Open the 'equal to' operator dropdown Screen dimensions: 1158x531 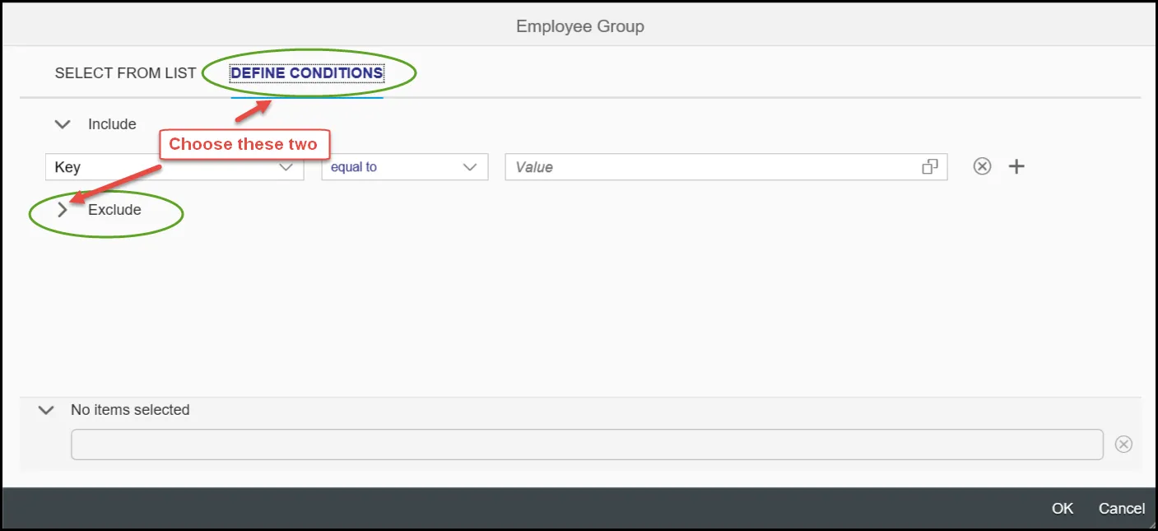coord(470,167)
